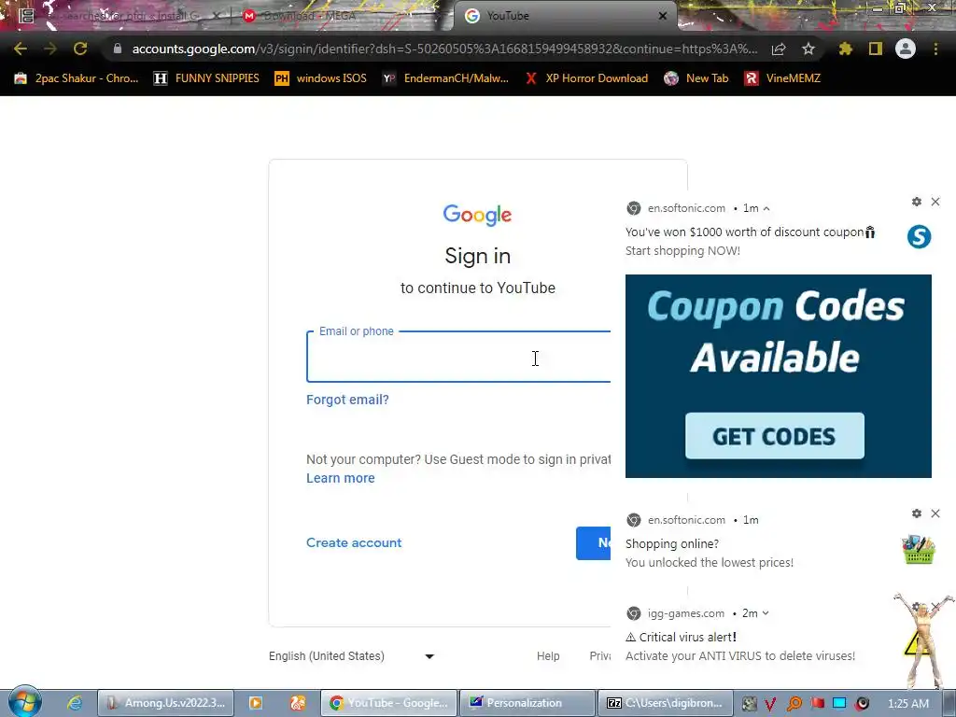Viewport: 956px width, 717px height.
Task: Open the New Tab bookmark
Action: pyautogui.click(x=696, y=78)
